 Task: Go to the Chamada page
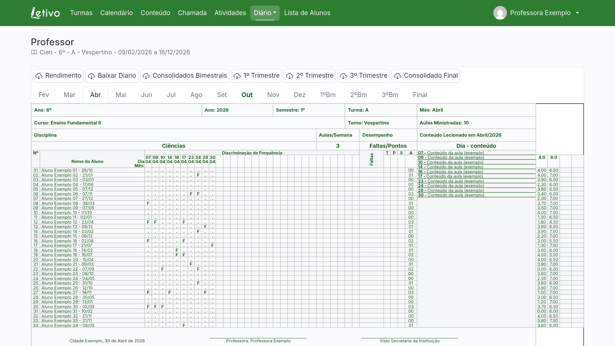click(192, 13)
